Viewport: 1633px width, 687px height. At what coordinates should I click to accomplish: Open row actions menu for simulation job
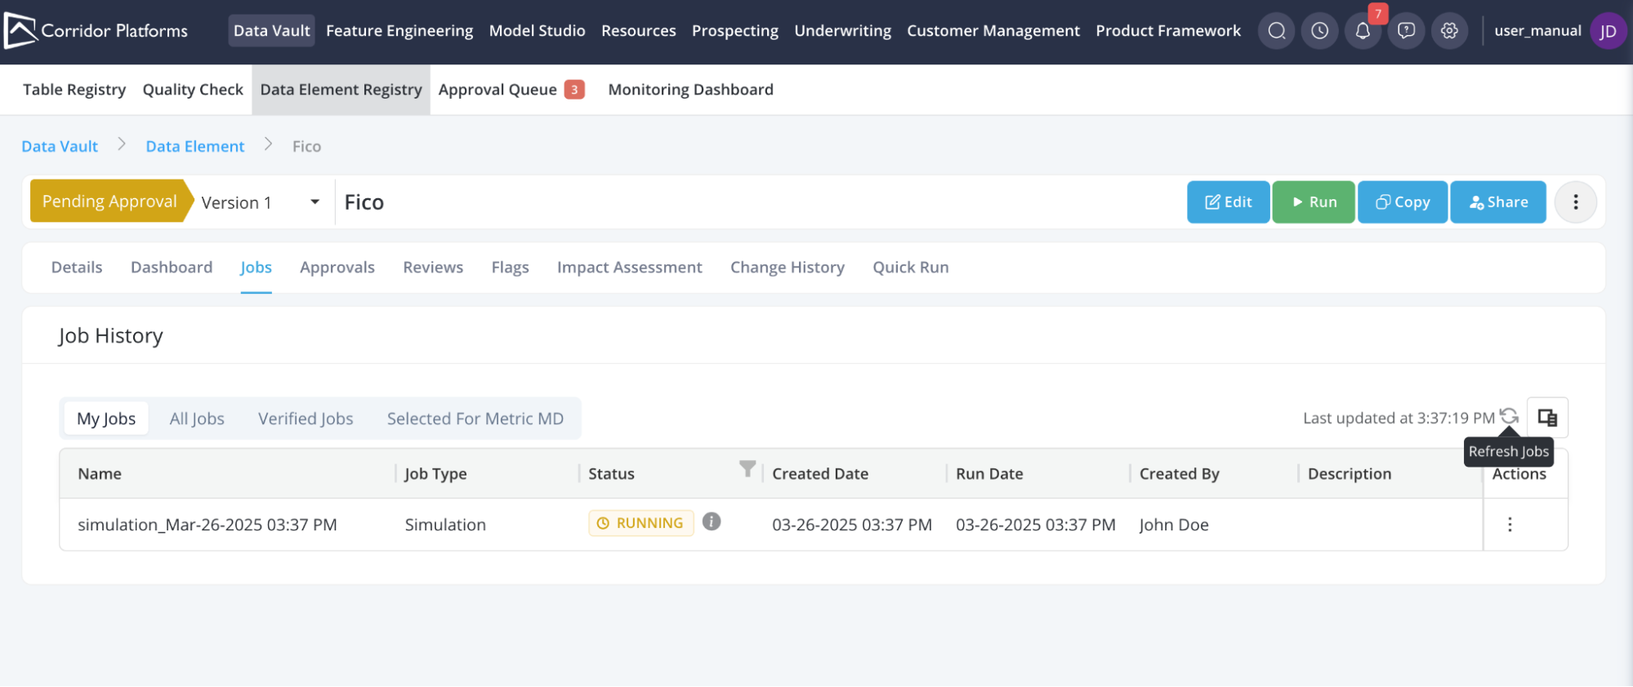click(1509, 525)
